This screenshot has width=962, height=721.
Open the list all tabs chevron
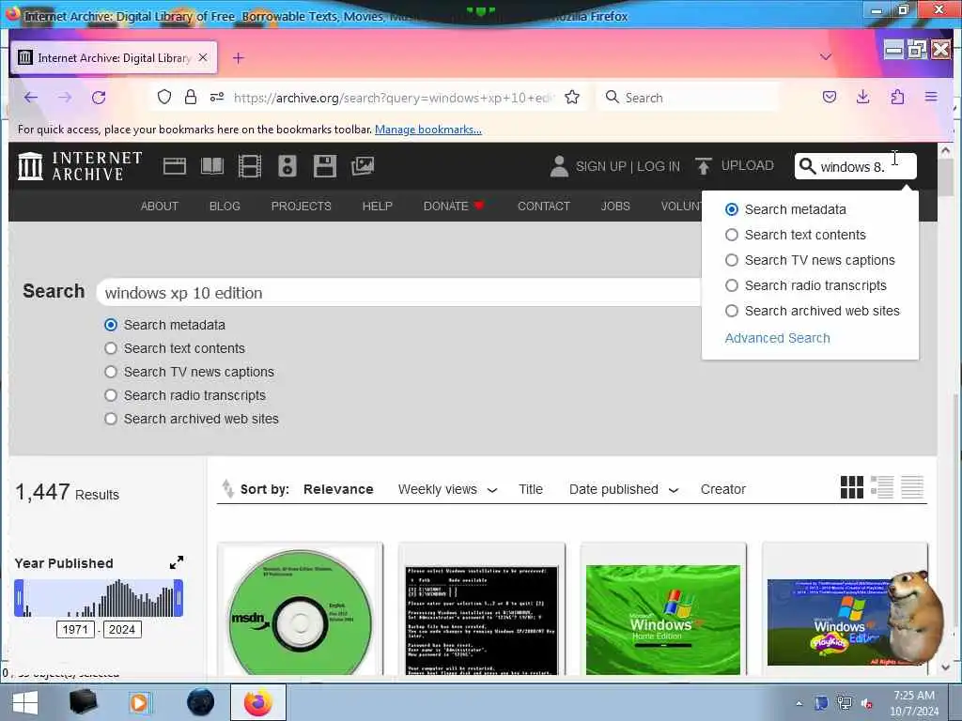pyautogui.click(x=826, y=57)
